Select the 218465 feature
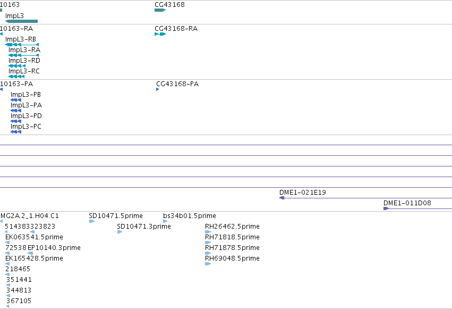 pos(7,274)
